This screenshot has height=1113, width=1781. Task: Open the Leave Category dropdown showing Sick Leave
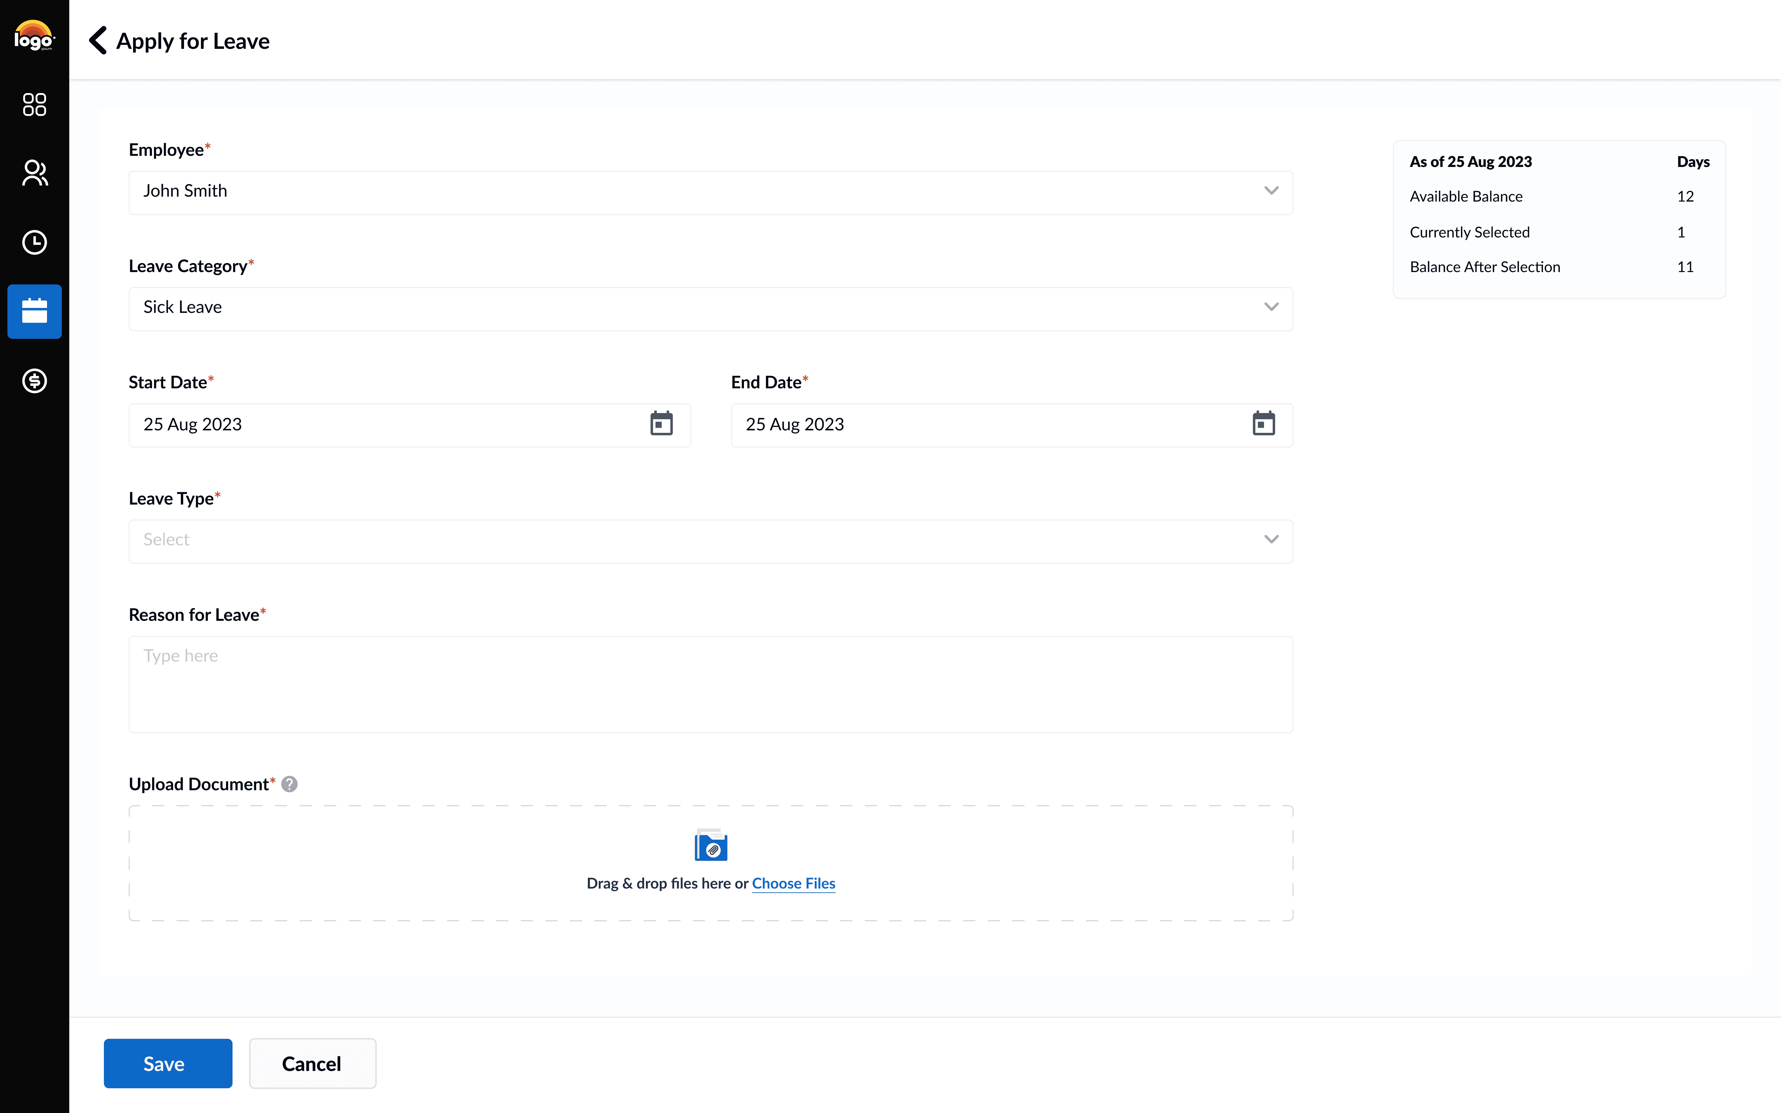711,309
